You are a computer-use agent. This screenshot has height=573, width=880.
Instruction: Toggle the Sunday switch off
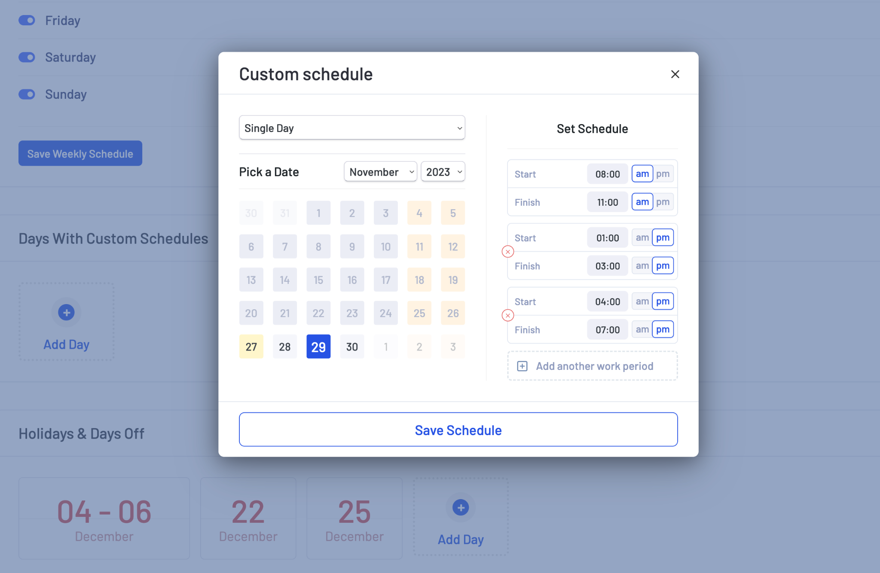pyautogui.click(x=26, y=94)
